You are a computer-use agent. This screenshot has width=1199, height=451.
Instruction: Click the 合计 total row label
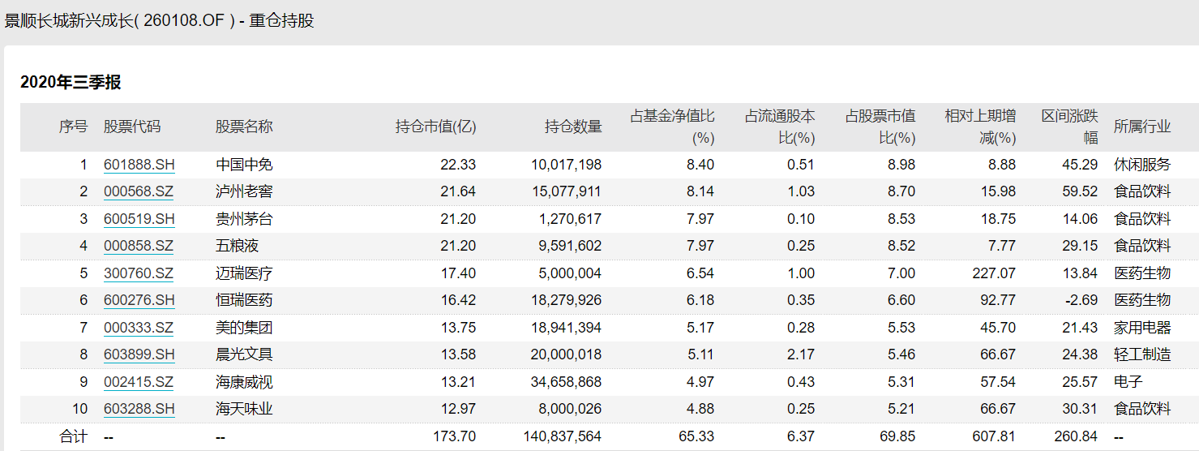click(x=74, y=436)
